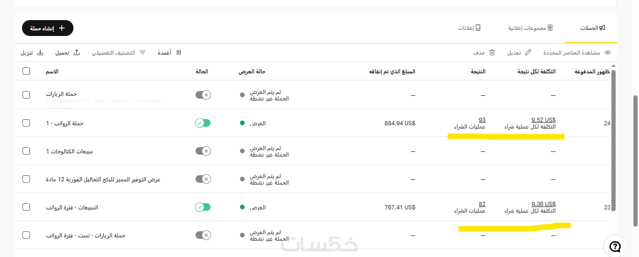Click the eye icon for مشاهدة العناصر المحددة

click(608, 53)
